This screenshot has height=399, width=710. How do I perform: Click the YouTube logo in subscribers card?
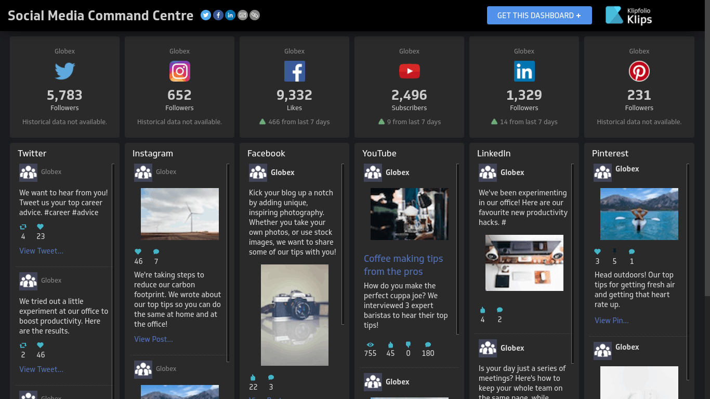pos(410,71)
